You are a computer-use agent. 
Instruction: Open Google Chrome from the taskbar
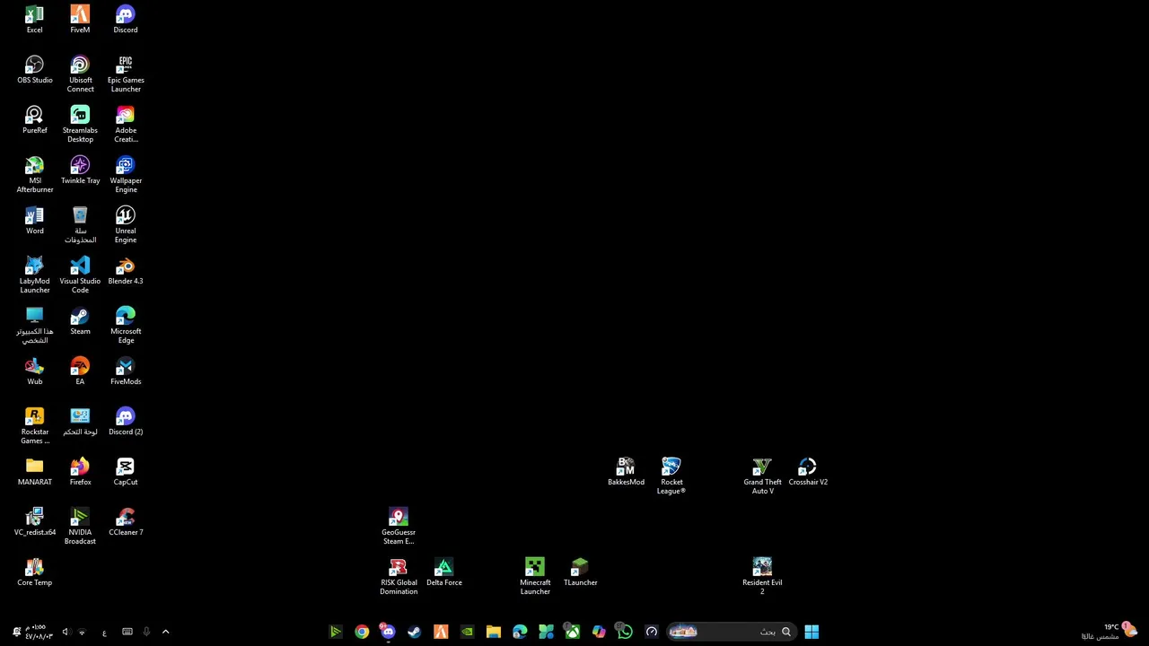[362, 632]
